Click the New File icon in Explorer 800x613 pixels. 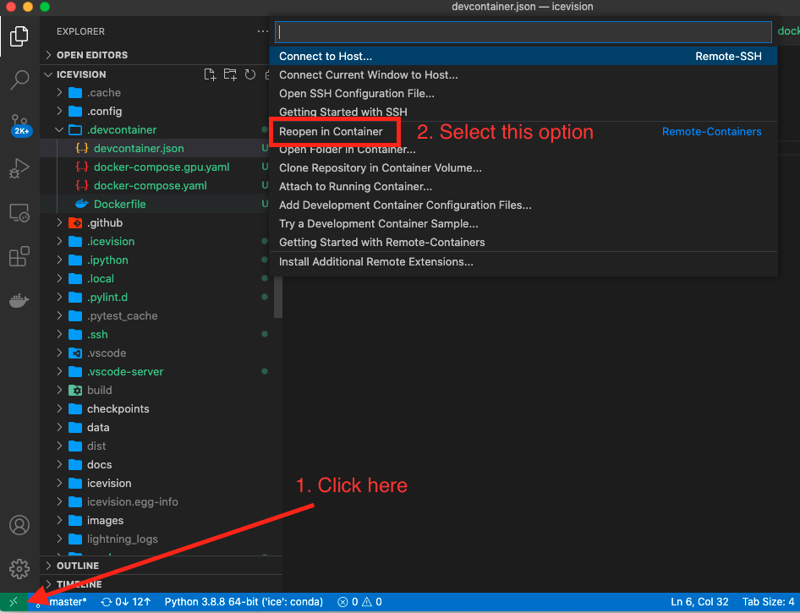(210, 74)
